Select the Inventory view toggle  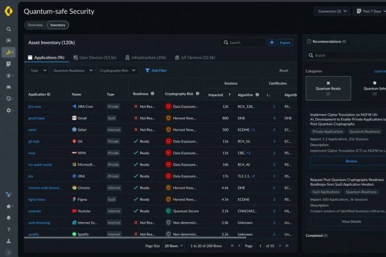coord(58,25)
